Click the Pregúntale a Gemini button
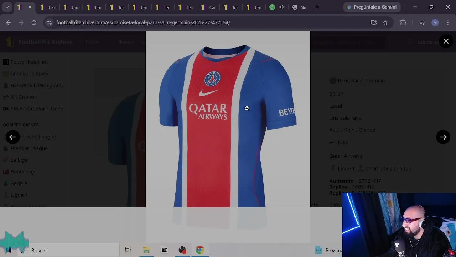The width and height of the screenshot is (456, 257). [x=372, y=7]
